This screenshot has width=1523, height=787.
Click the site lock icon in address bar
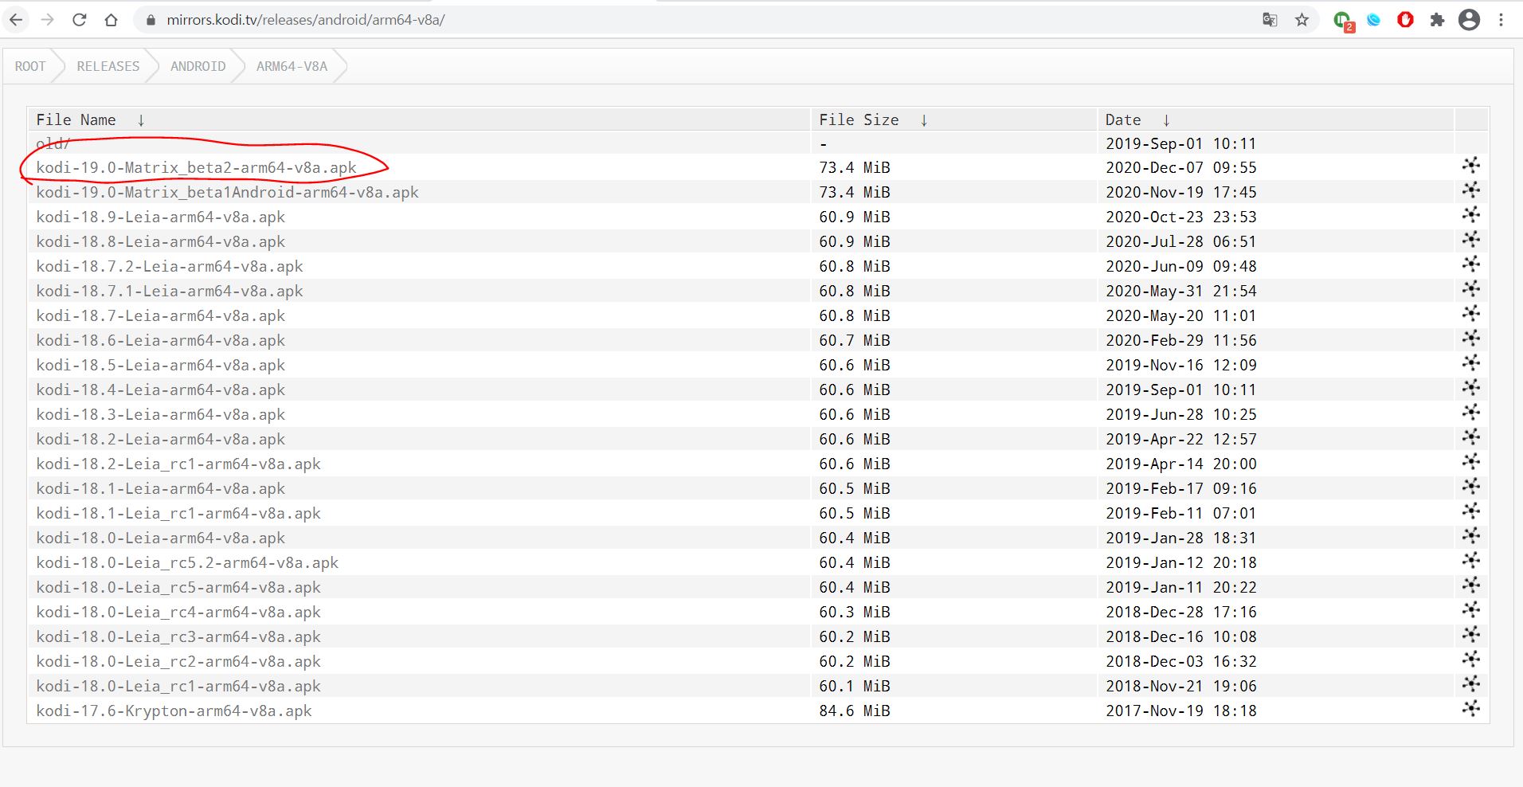click(151, 20)
